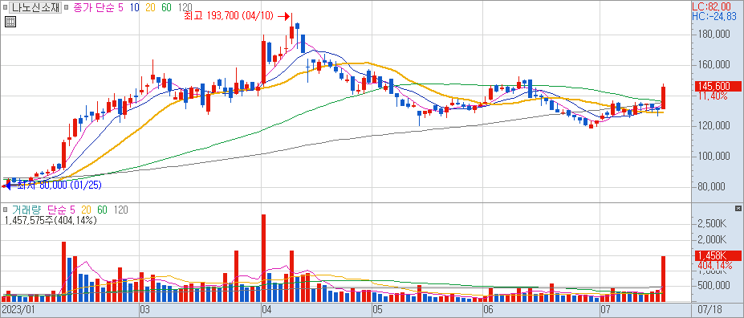Click the 2,000K volume axis label
Screen dimensions: 744x318
[x=712, y=239]
